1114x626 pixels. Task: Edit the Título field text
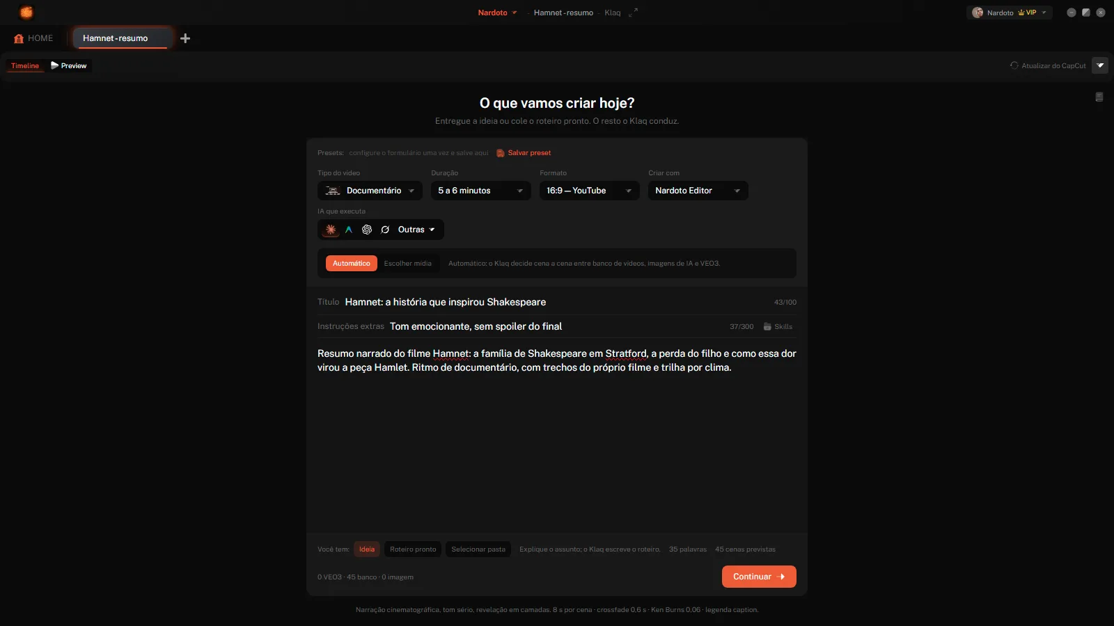556,302
